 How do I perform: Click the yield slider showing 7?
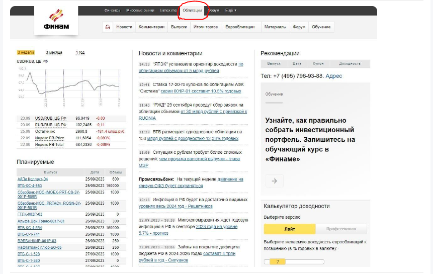pos(277,261)
